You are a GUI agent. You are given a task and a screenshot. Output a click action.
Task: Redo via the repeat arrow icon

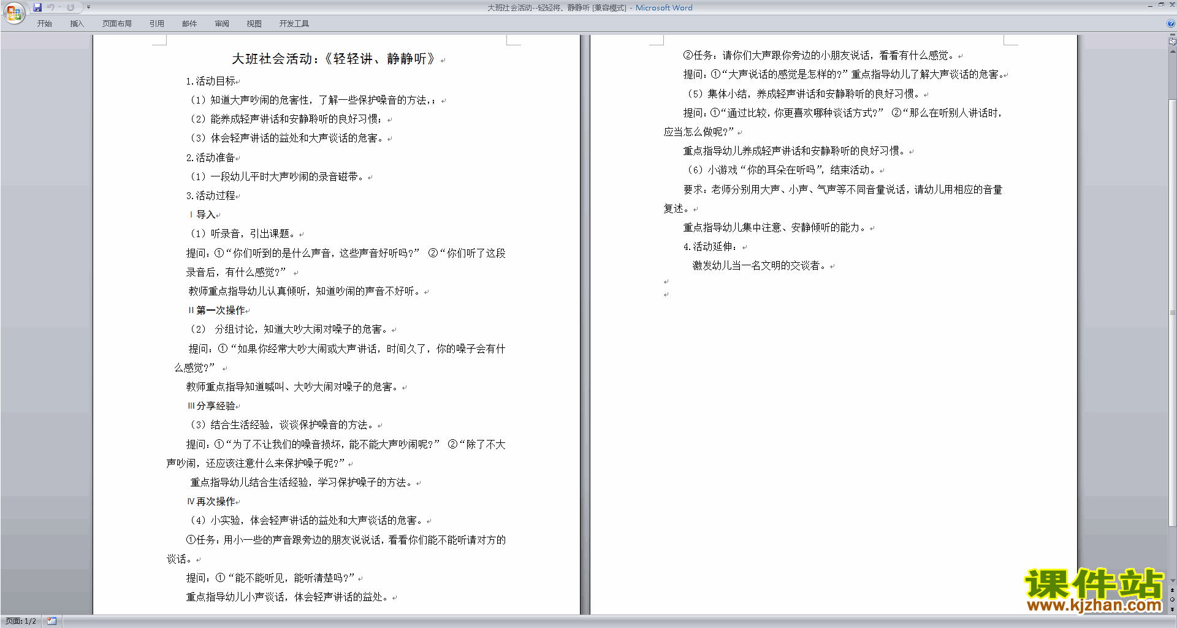tap(70, 7)
